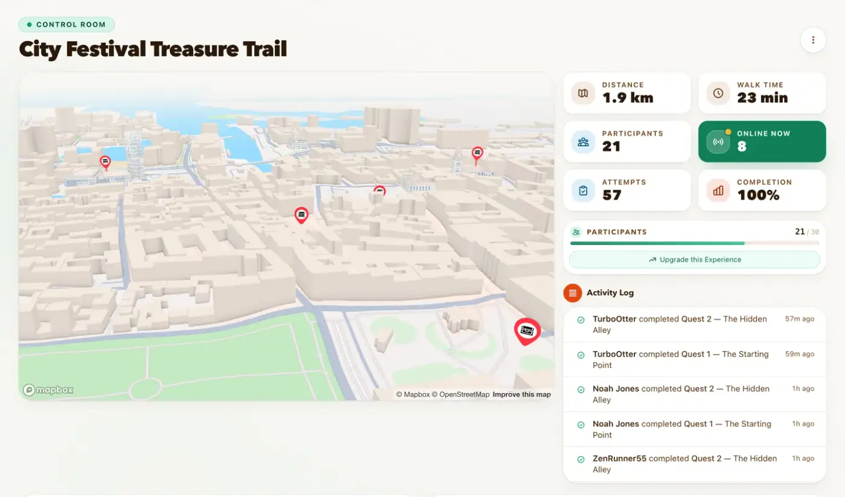Image resolution: width=845 pixels, height=497 pixels.
Task: Select Noah Jones completed Quest 2 log entry
Action: pyautogui.click(x=694, y=395)
